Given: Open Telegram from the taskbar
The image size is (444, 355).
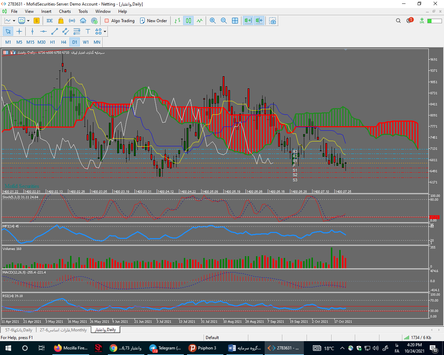Looking at the screenshot, I should [x=166, y=348].
